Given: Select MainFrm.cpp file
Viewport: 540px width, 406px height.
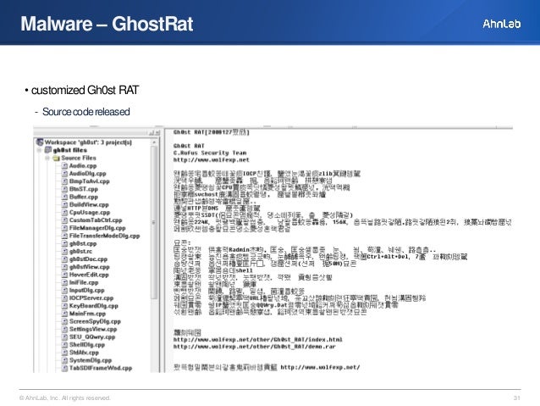Looking at the screenshot, I should point(87,314).
